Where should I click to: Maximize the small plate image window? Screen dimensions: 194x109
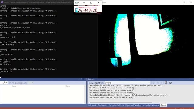click(91, 3)
